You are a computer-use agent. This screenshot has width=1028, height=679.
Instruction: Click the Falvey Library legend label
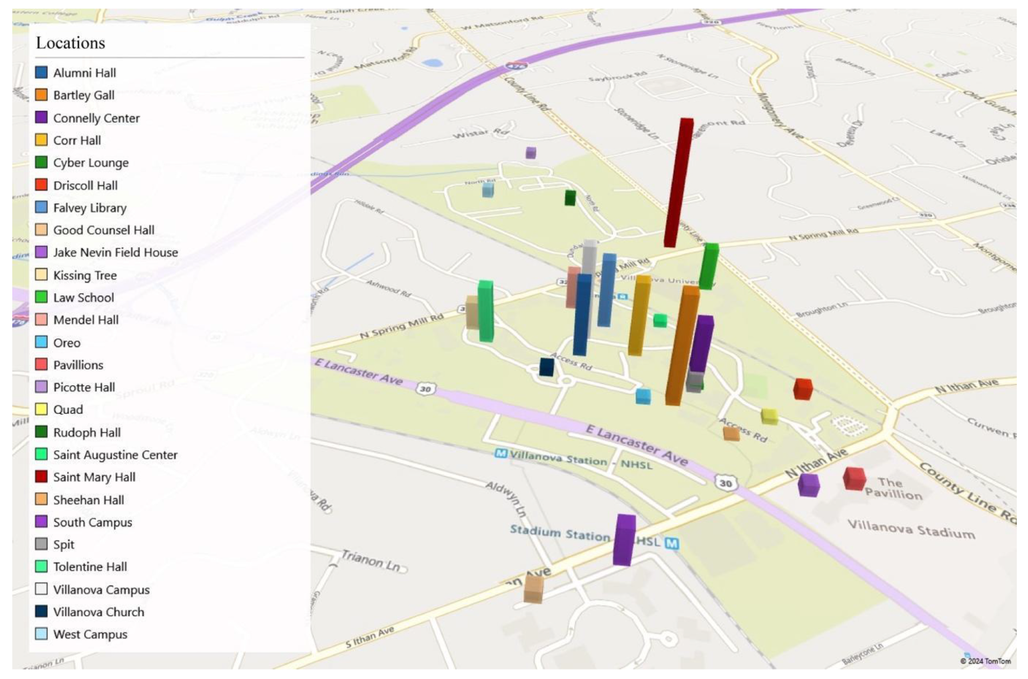click(89, 207)
